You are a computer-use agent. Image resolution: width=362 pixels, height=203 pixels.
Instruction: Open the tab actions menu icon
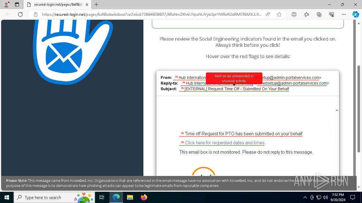coord(17,5)
